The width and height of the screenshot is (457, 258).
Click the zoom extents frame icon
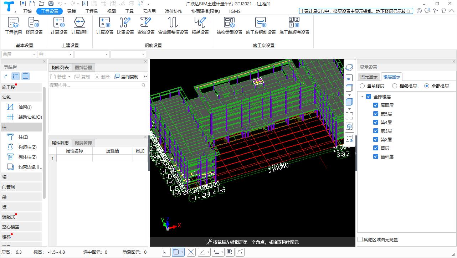pos(349,115)
